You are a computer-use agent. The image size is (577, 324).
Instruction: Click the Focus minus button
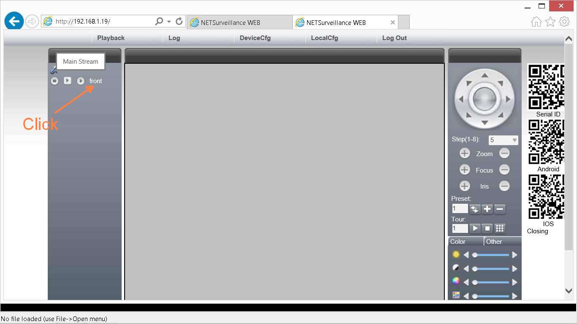point(504,170)
